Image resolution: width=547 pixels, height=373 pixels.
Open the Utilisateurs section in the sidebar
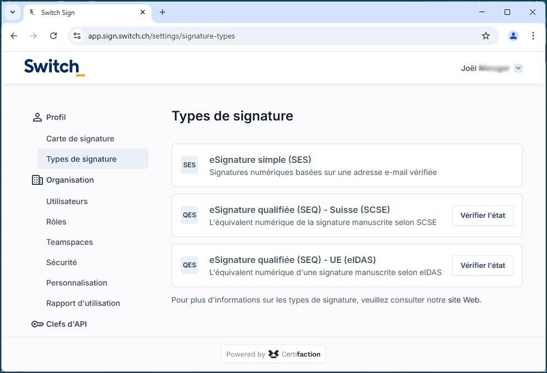[x=67, y=201]
